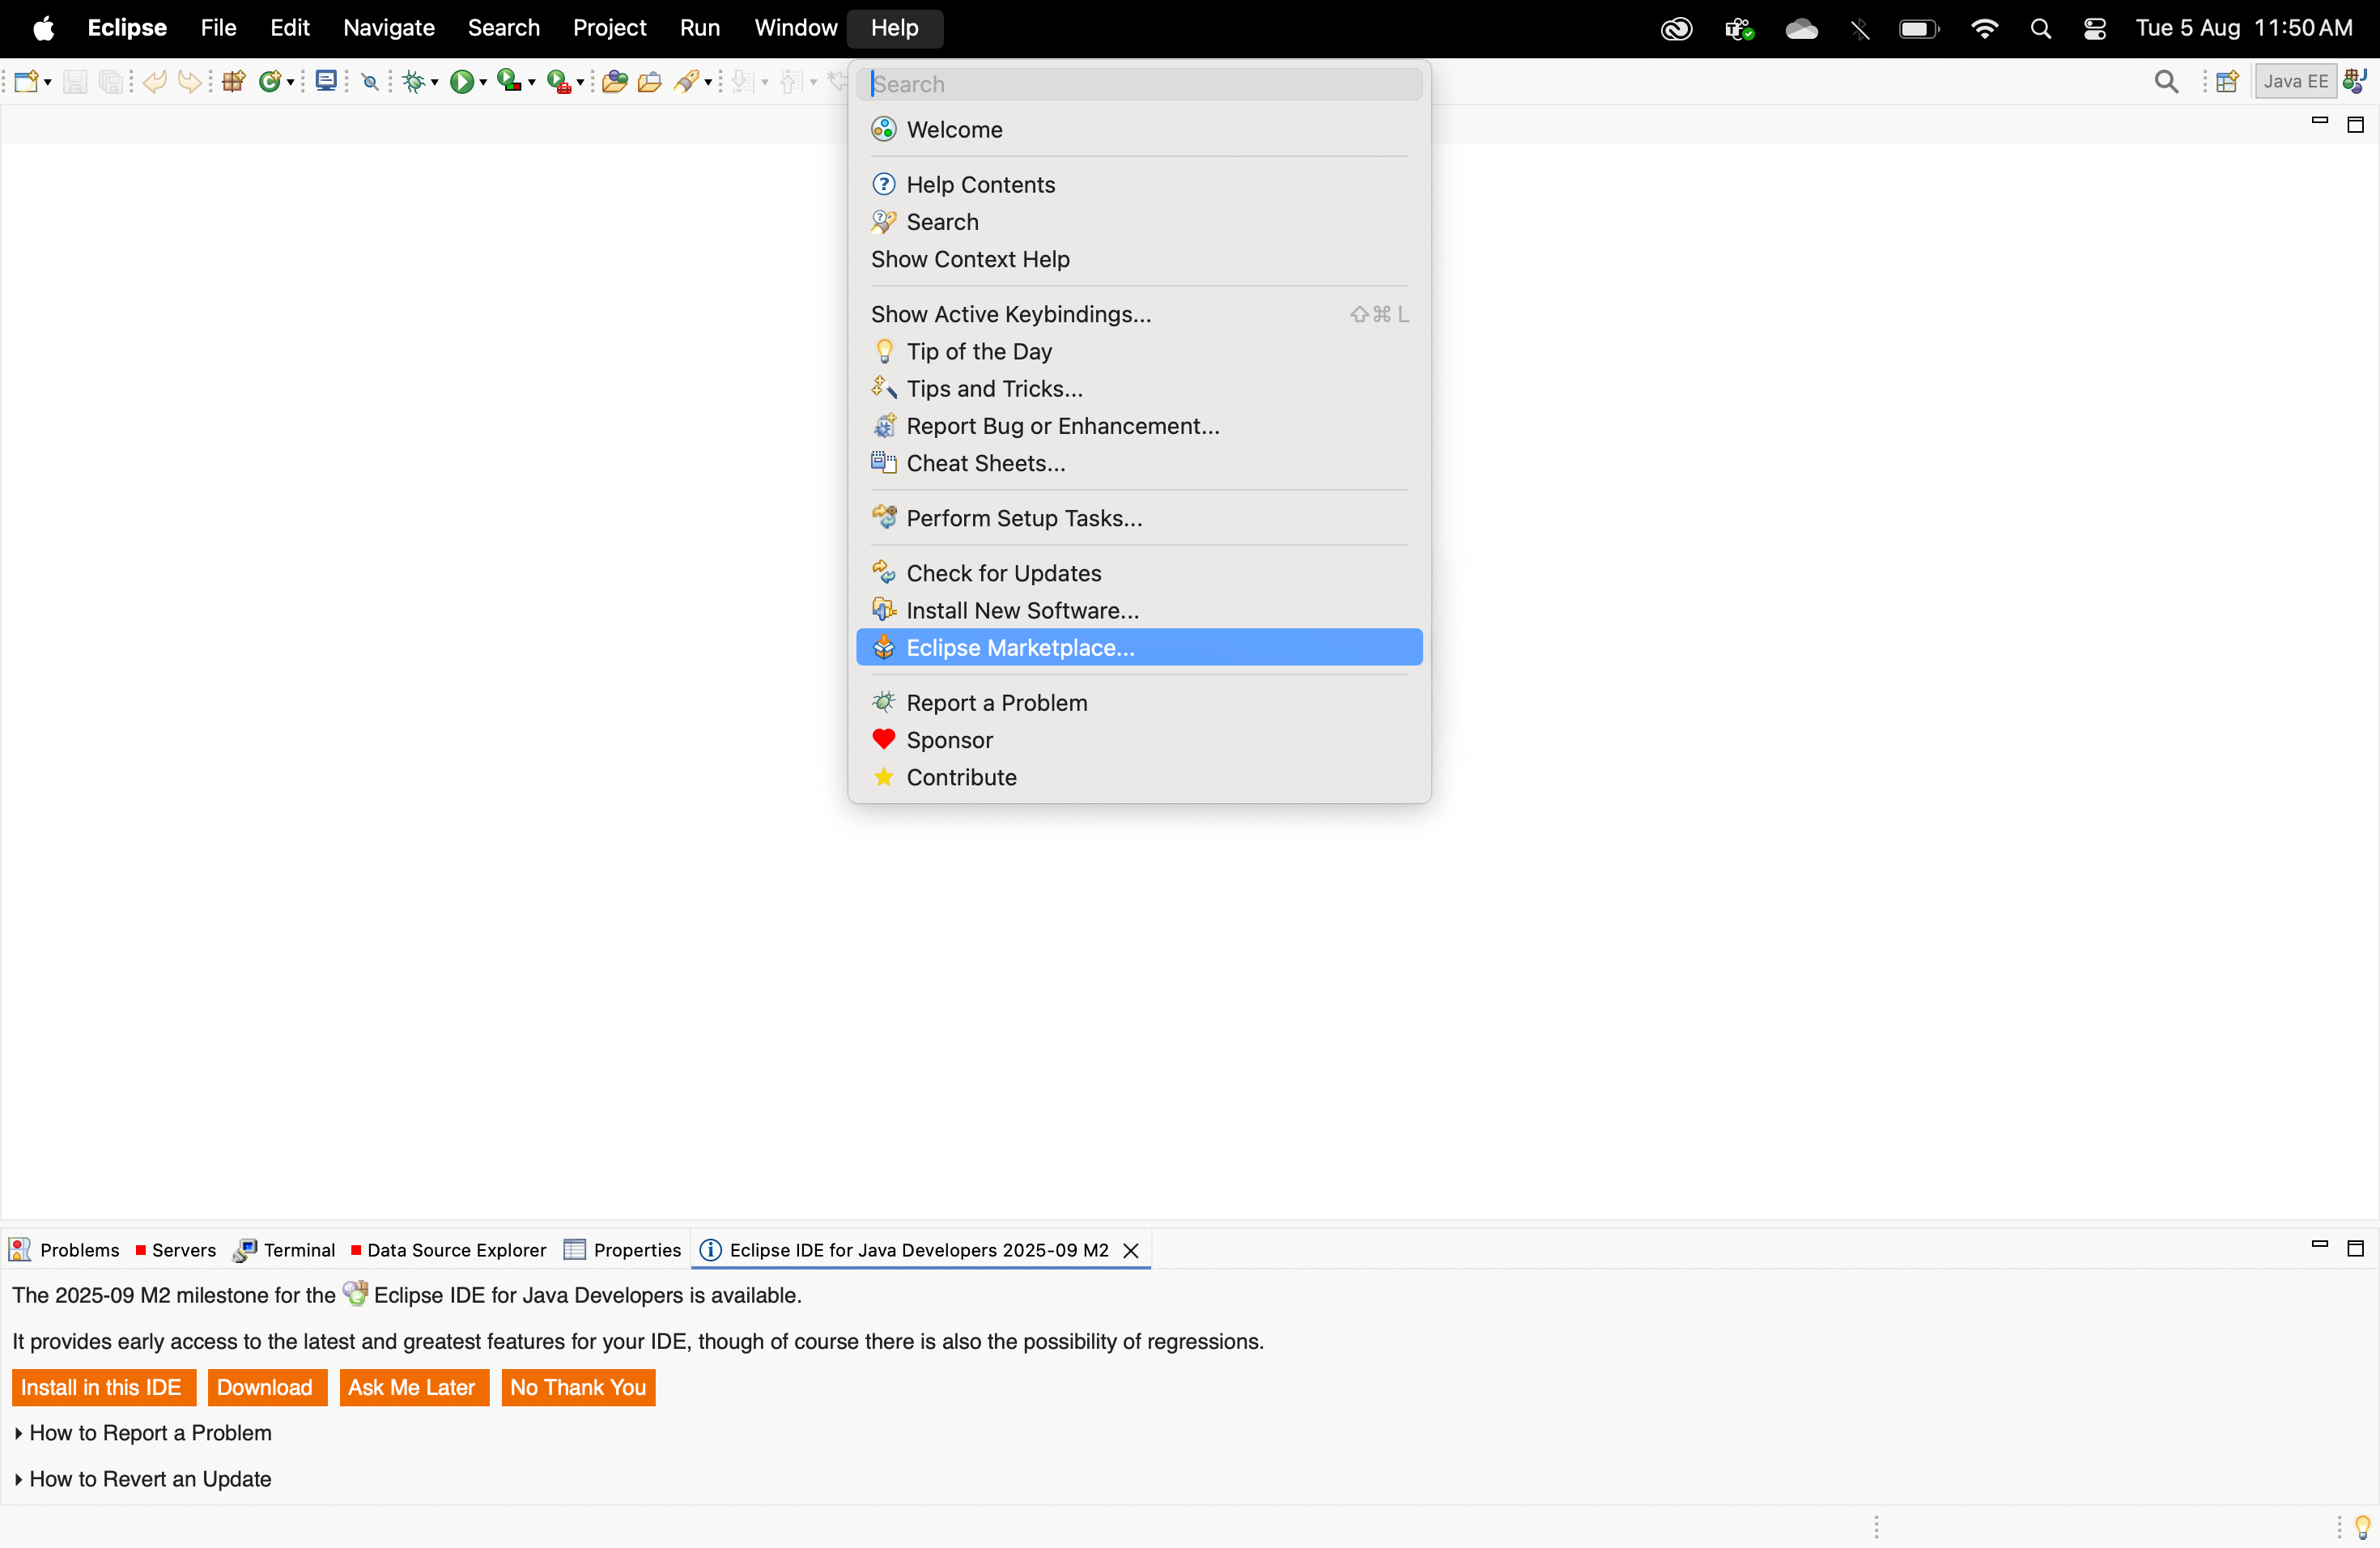Choose Report Bug or Enhancement...

pyautogui.click(x=1139, y=425)
